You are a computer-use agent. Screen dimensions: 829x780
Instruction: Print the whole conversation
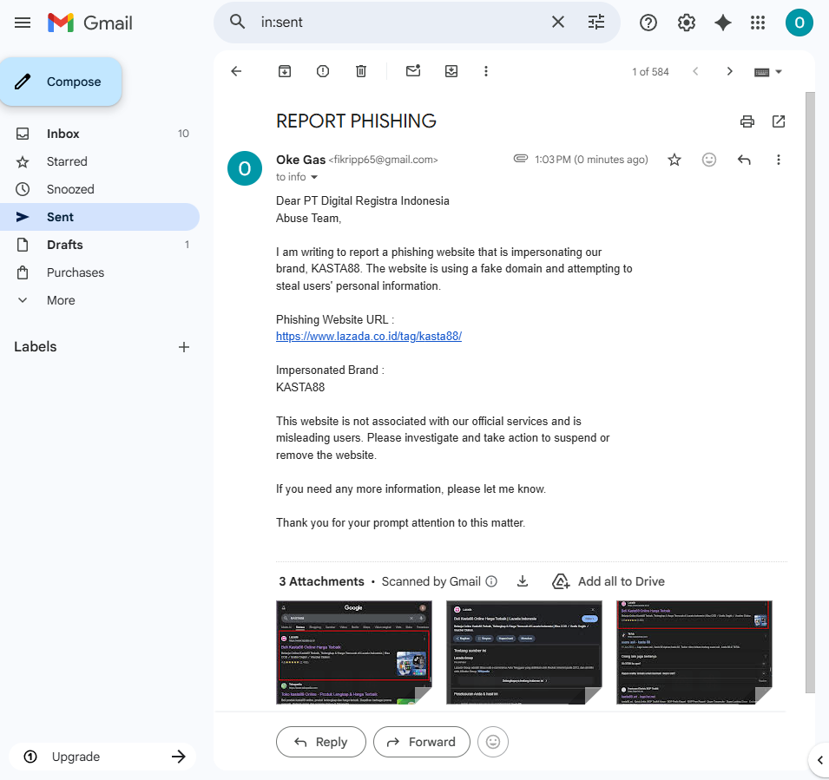pos(747,121)
